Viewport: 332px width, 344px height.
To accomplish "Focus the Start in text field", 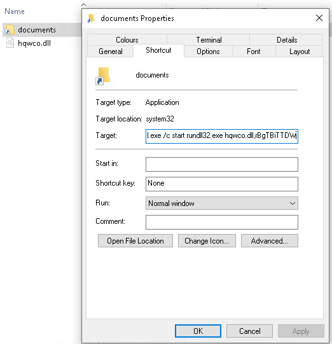I will [221, 164].
